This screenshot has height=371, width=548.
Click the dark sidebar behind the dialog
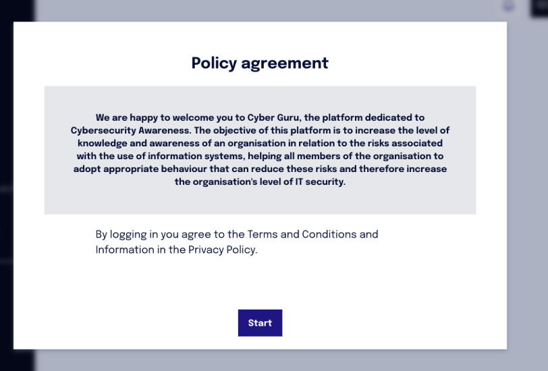coord(6,185)
